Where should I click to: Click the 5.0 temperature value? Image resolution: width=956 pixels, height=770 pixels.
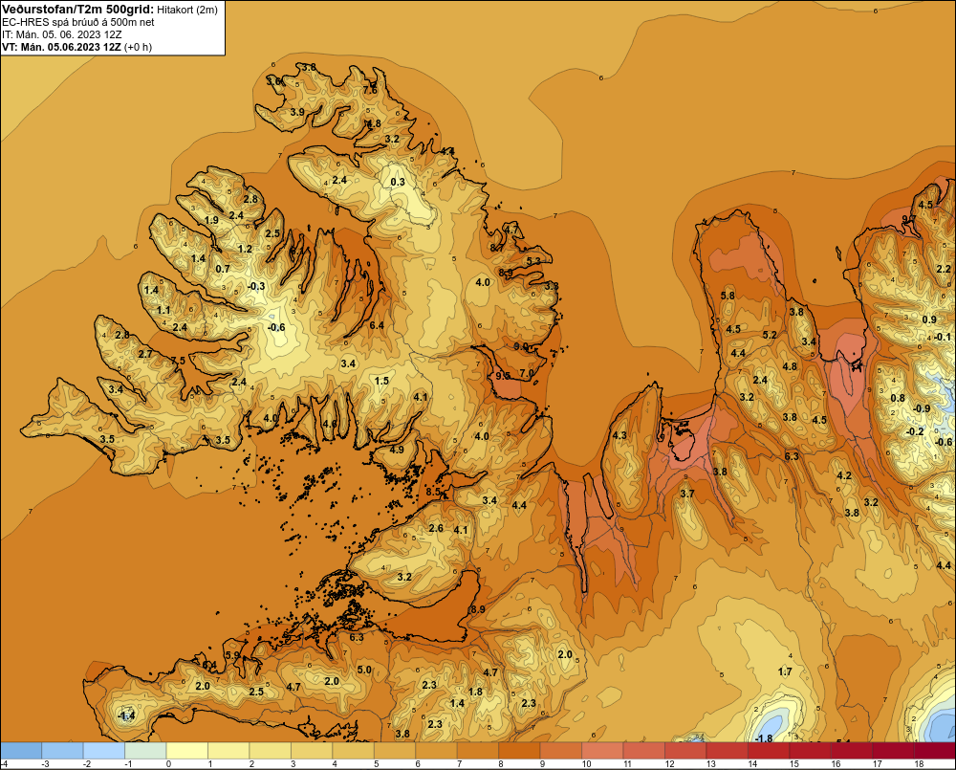coord(364,670)
